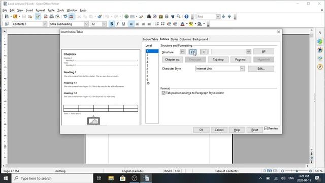Center the paragraph alignment

(137, 24)
